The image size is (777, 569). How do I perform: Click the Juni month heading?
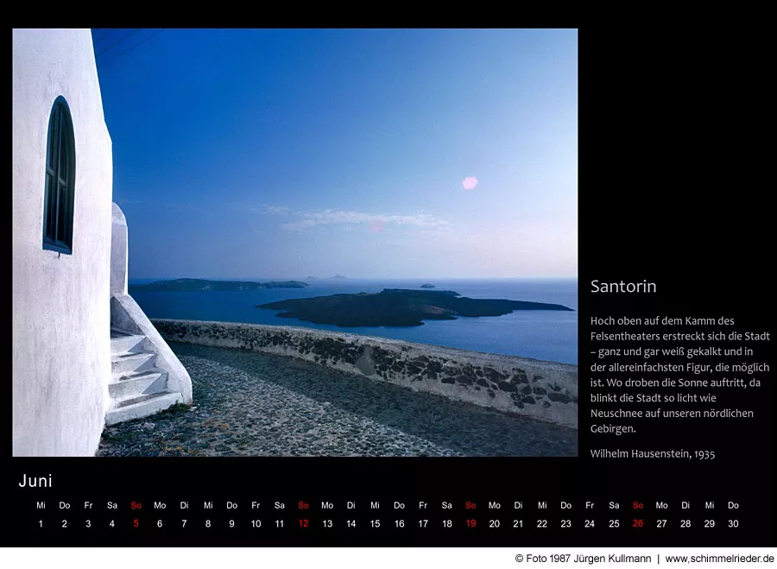(35, 481)
